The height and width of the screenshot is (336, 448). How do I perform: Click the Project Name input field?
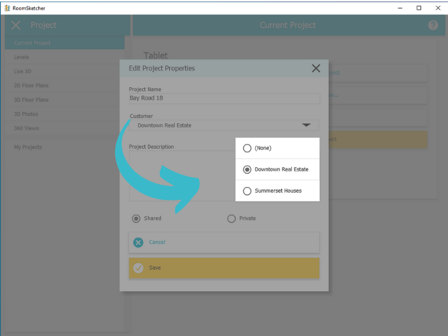224,99
